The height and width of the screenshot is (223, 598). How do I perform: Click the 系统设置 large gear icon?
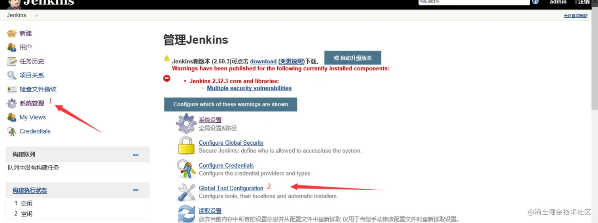click(186, 123)
